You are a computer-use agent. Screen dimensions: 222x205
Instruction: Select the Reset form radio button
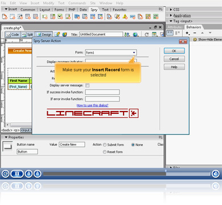coord(105,152)
